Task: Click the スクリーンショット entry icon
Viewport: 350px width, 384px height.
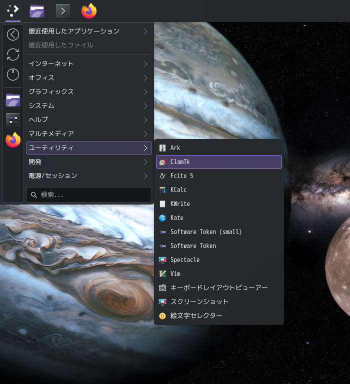Action: pyautogui.click(x=162, y=301)
